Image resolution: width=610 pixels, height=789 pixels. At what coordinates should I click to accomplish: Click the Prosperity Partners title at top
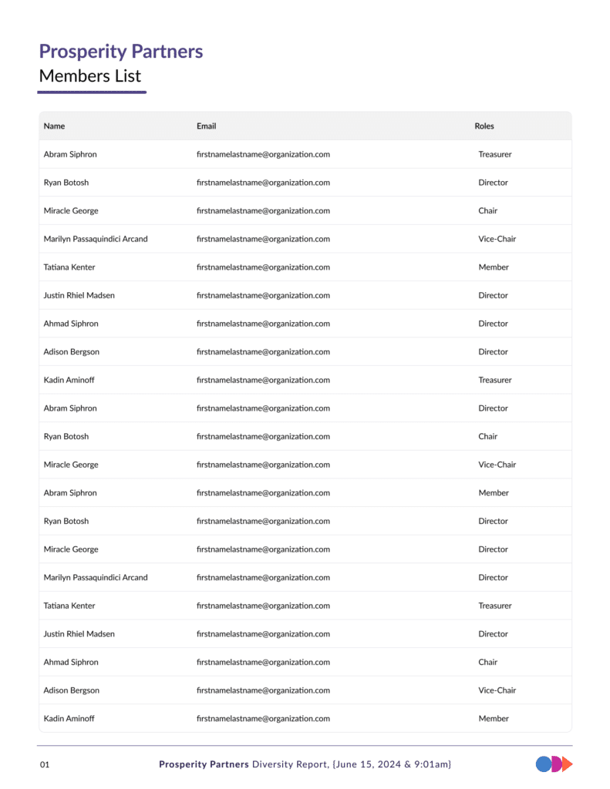click(x=121, y=52)
